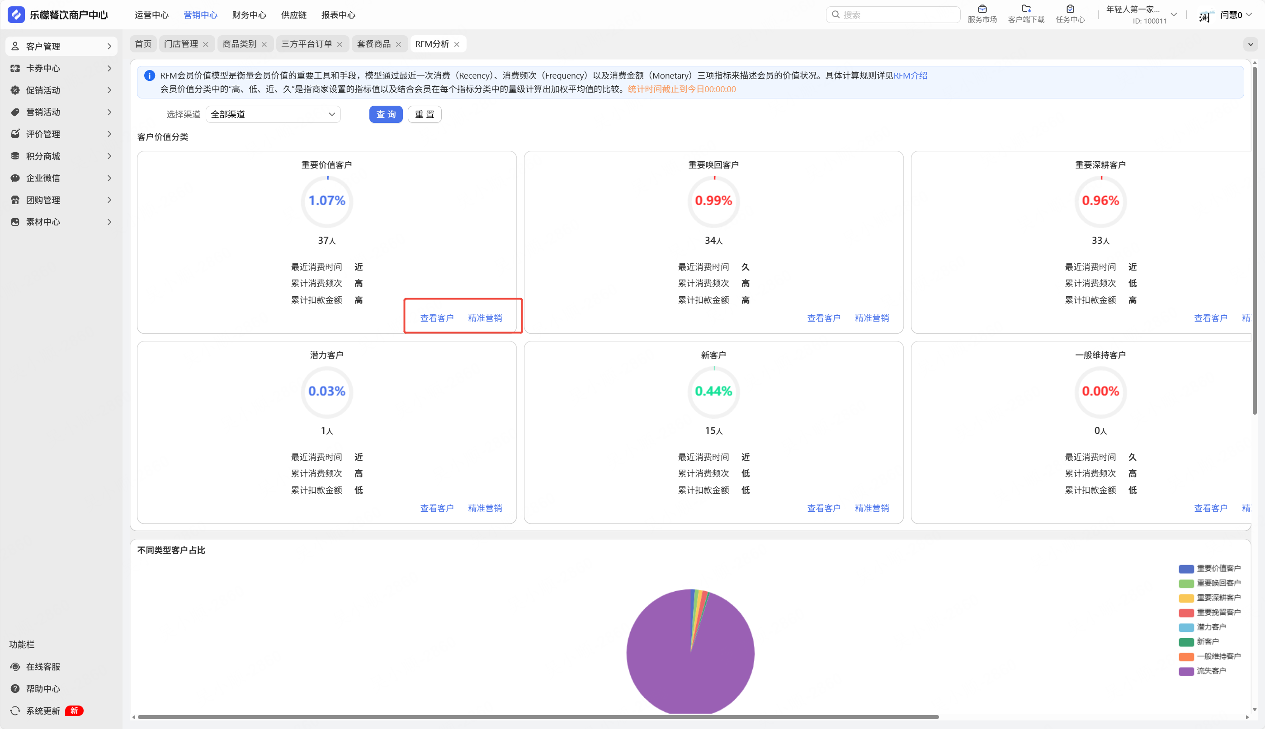Toggle 重要价值客户 legend in pie chart

tap(1209, 568)
